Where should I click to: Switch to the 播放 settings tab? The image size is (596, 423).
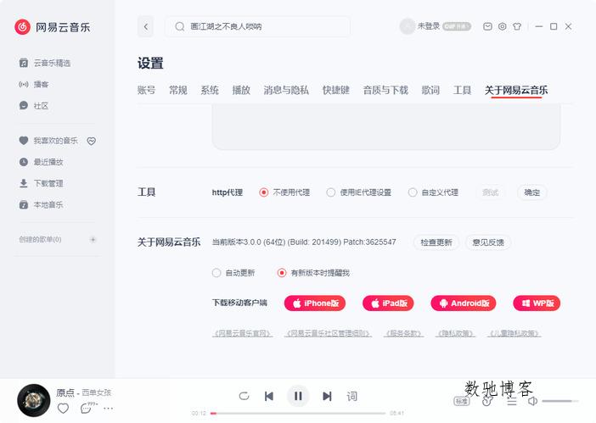[x=241, y=91]
